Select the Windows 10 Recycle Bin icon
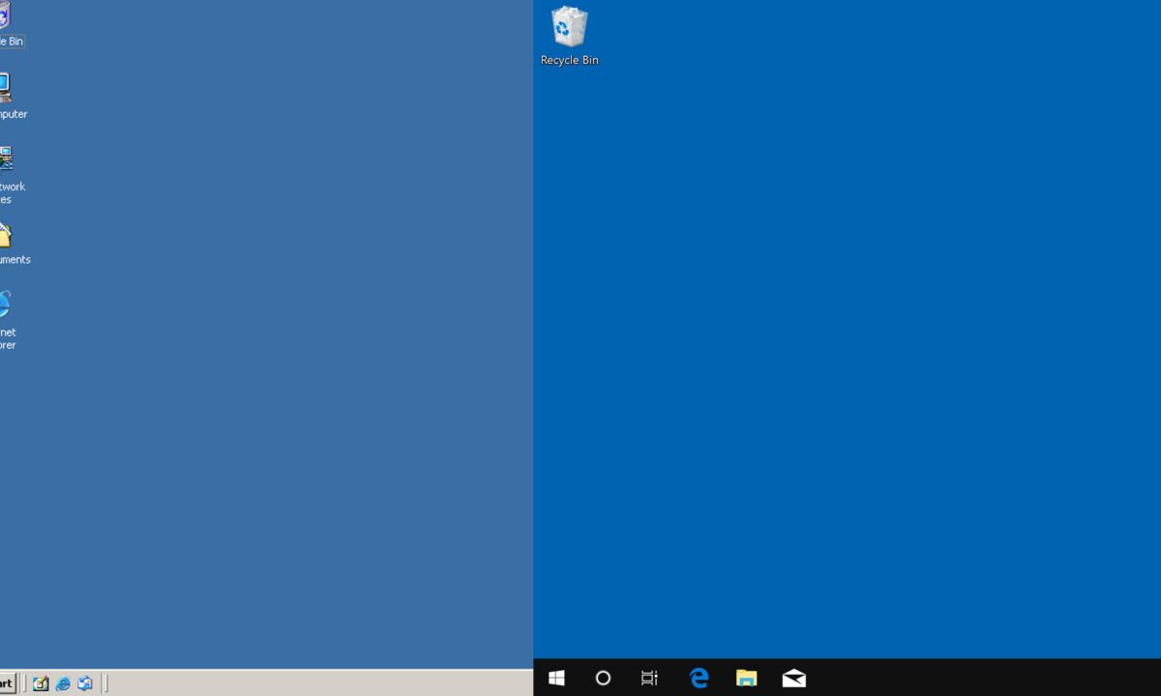The height and width of the screenshot is (696, 1161). [569, 27]
